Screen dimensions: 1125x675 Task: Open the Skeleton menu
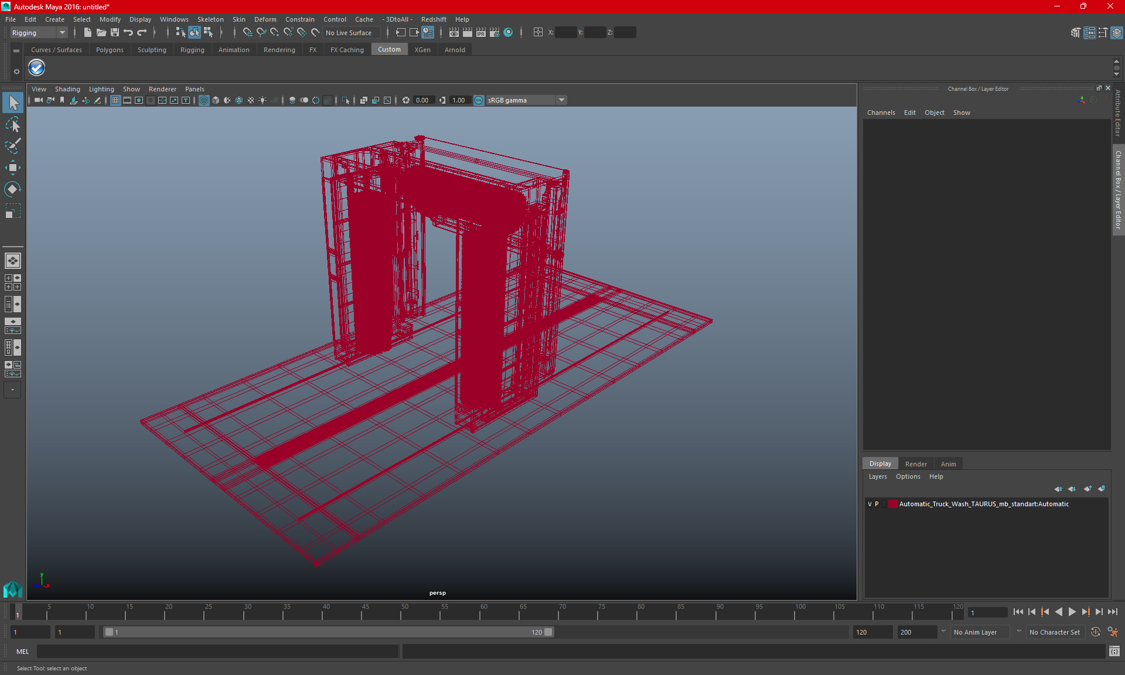point(210,19)
